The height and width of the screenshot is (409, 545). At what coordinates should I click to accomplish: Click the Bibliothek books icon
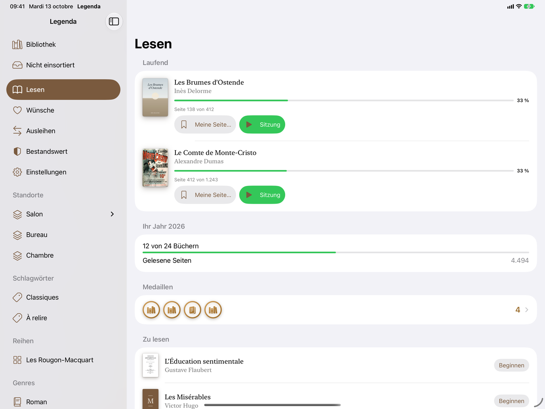click(x=17, y=44)
